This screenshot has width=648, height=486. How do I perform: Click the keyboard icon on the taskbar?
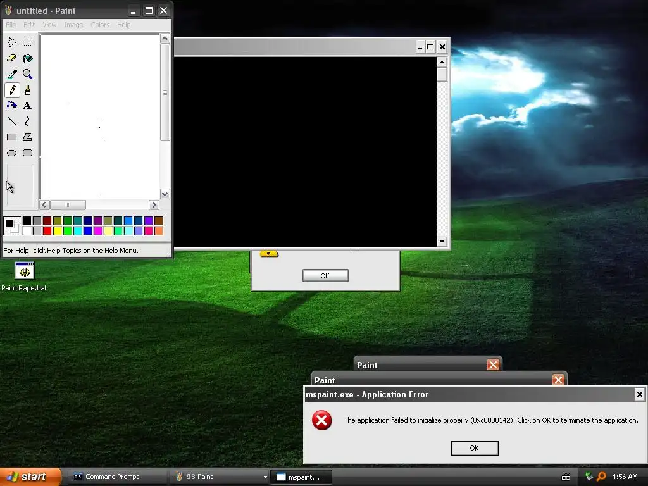[566, 477]
